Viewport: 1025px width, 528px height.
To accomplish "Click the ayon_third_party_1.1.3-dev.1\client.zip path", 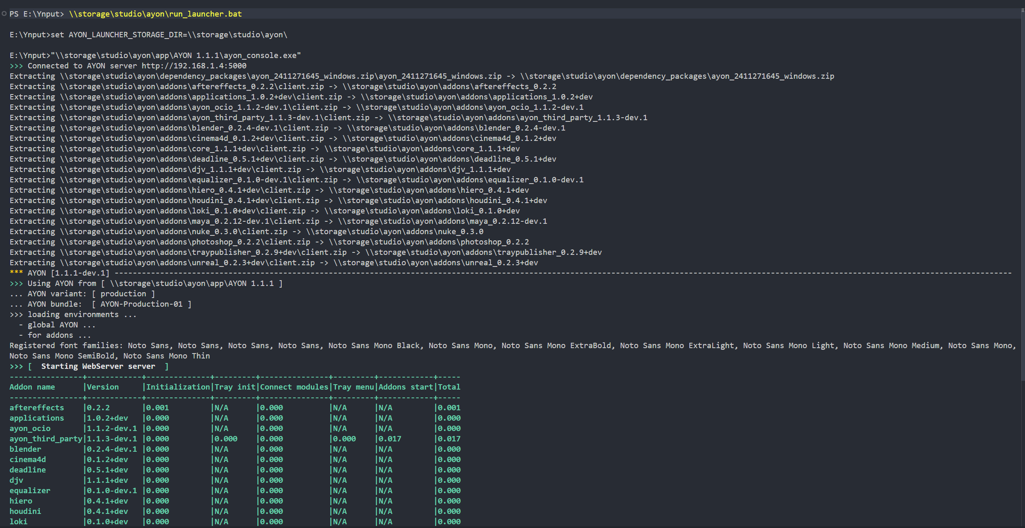I will click(x=215, y=117).
